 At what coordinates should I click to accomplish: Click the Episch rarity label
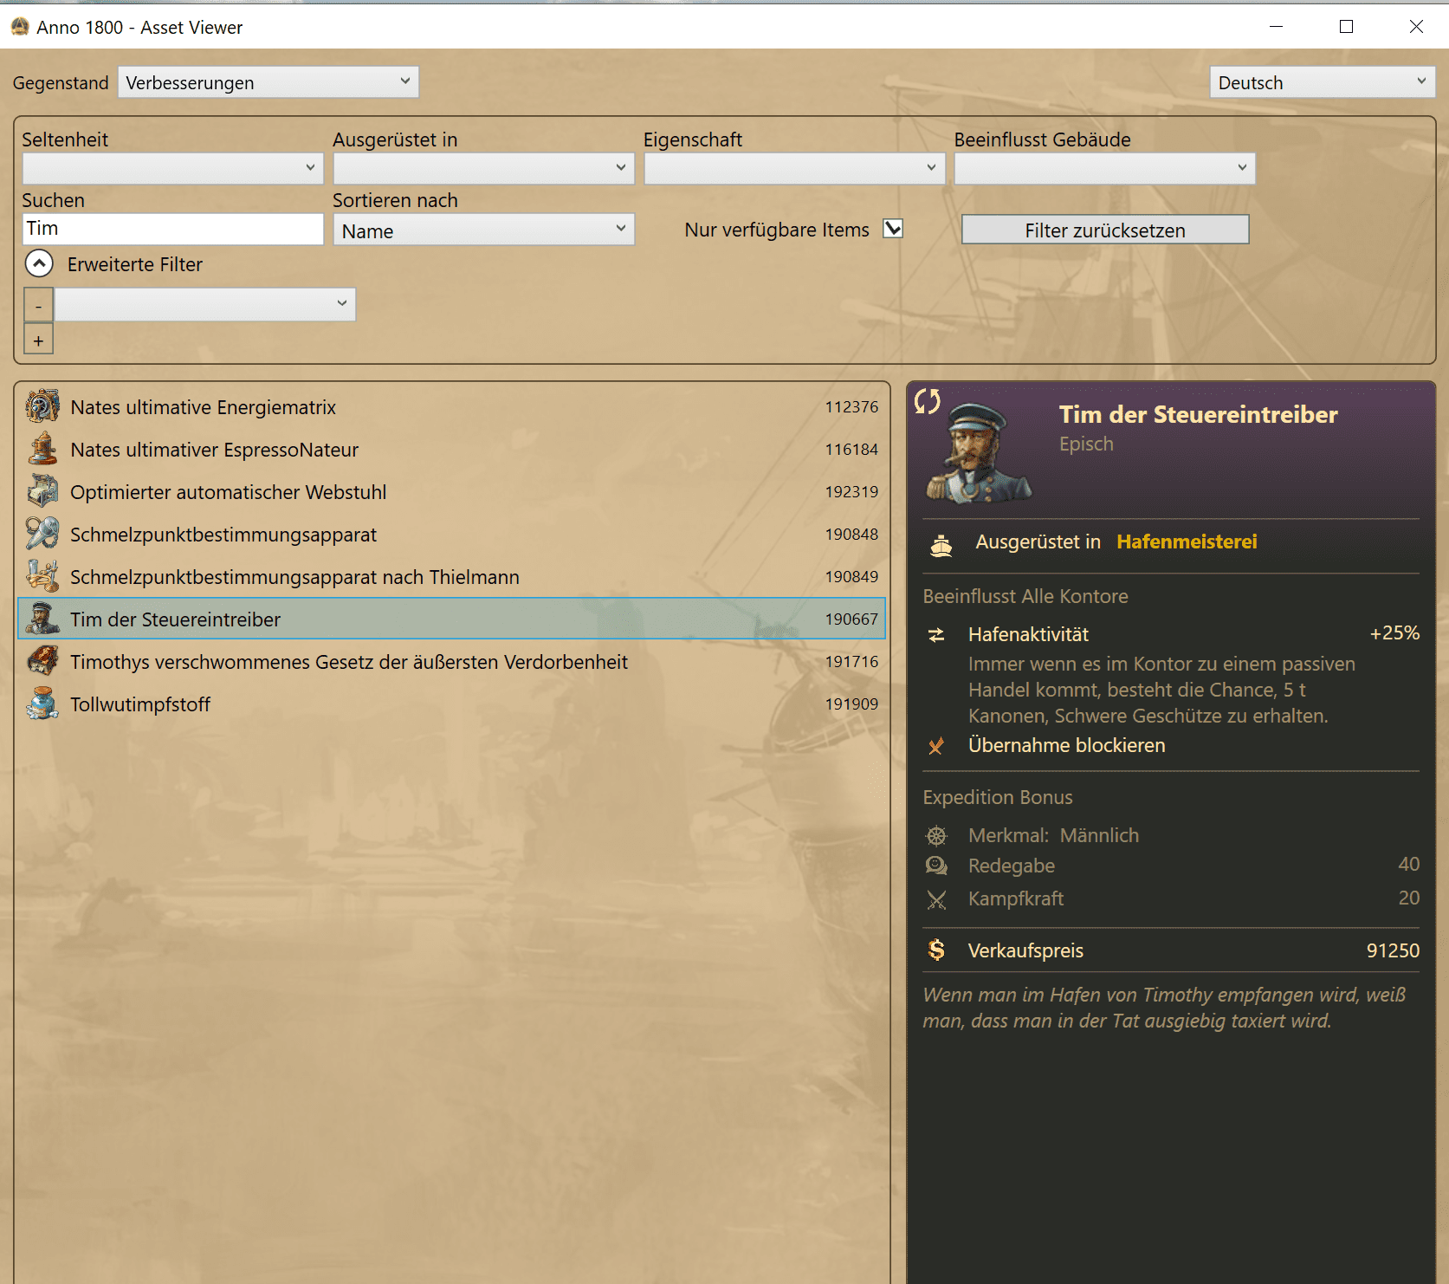[1086, 444]
